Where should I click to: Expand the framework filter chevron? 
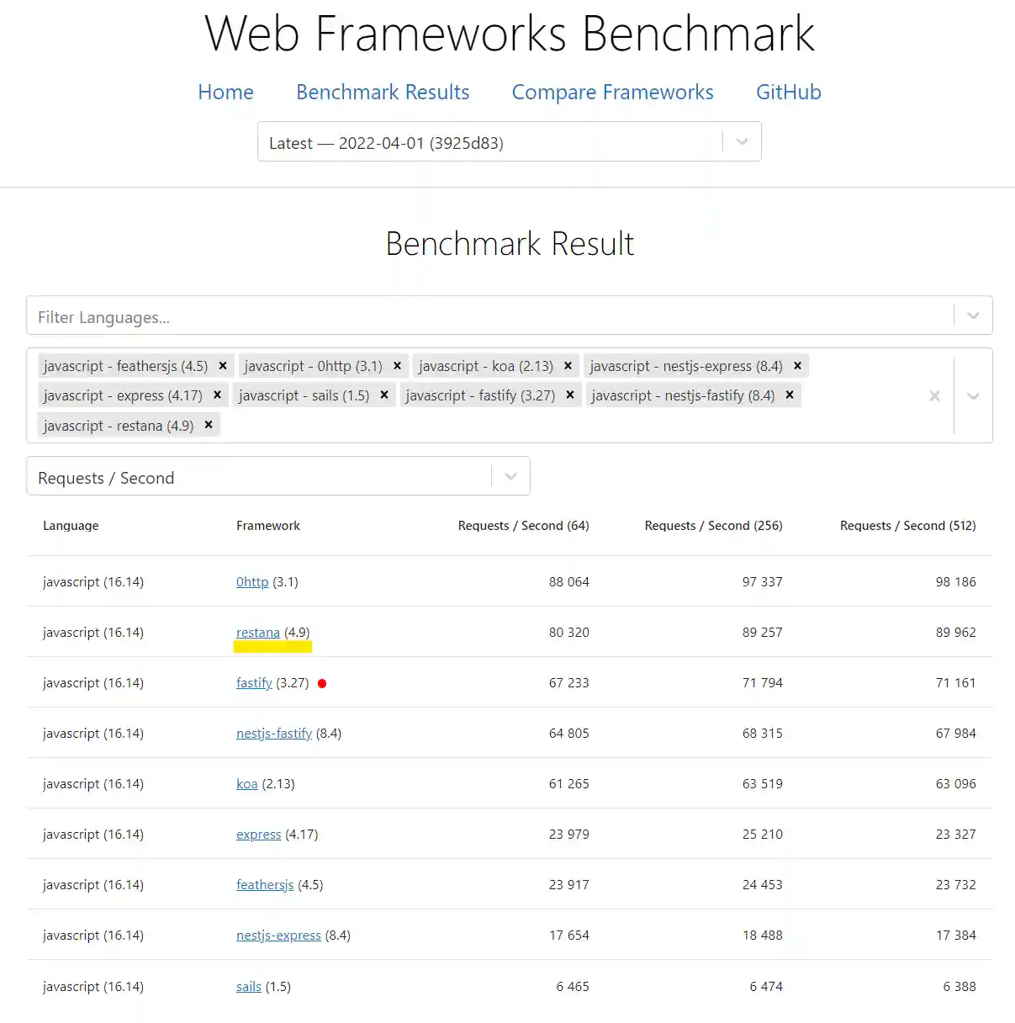click(x=973, y=395)
